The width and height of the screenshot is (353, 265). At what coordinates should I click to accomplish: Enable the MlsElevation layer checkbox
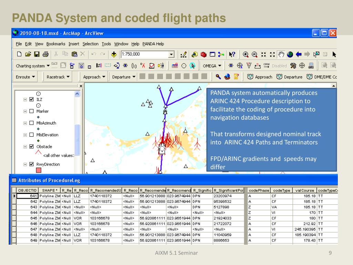click(x=31, y=135)
